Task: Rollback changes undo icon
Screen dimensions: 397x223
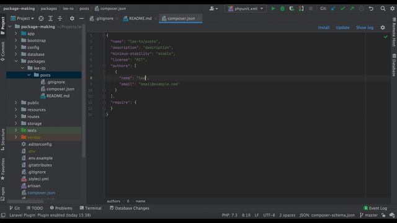Action: (371, 9)
